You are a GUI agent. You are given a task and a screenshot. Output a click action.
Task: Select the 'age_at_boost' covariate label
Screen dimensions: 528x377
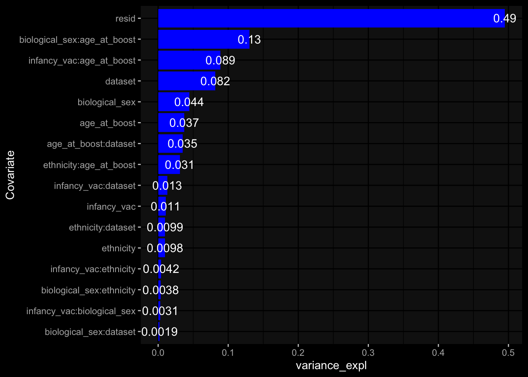pyautogui.click(x=108, y=123)
